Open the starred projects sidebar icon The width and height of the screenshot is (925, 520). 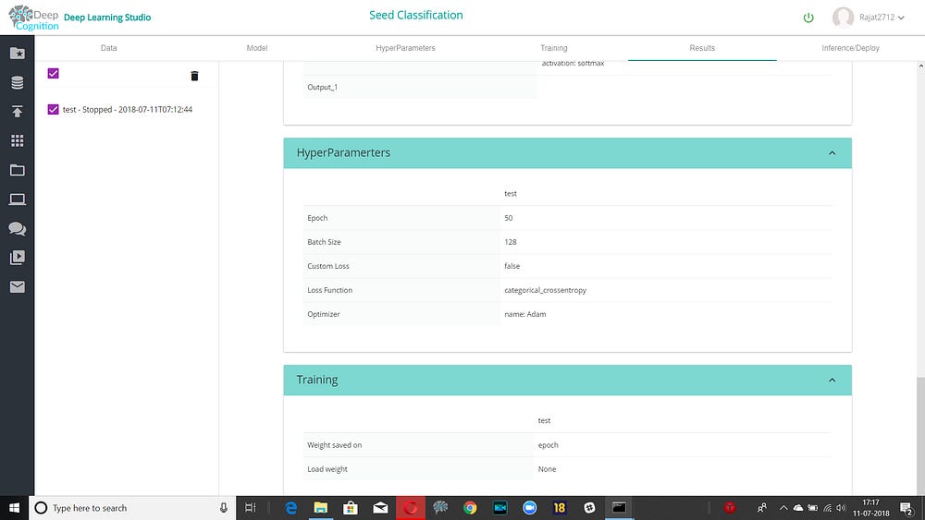tap(17, 53)
